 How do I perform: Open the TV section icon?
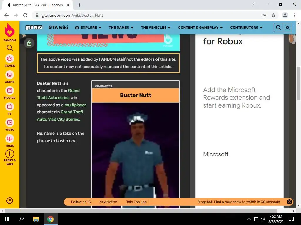coord(10,107)
